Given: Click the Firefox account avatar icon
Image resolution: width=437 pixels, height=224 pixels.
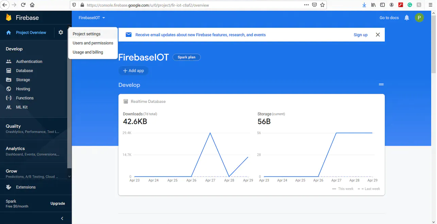Looking at the screenshot, I should coord(392,5).
